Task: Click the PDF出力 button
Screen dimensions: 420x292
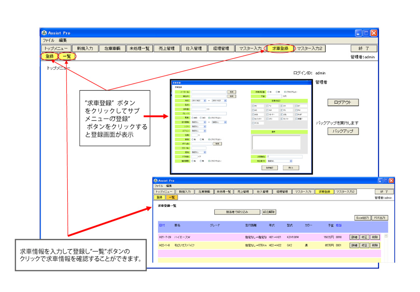Action: pos(380,218)
